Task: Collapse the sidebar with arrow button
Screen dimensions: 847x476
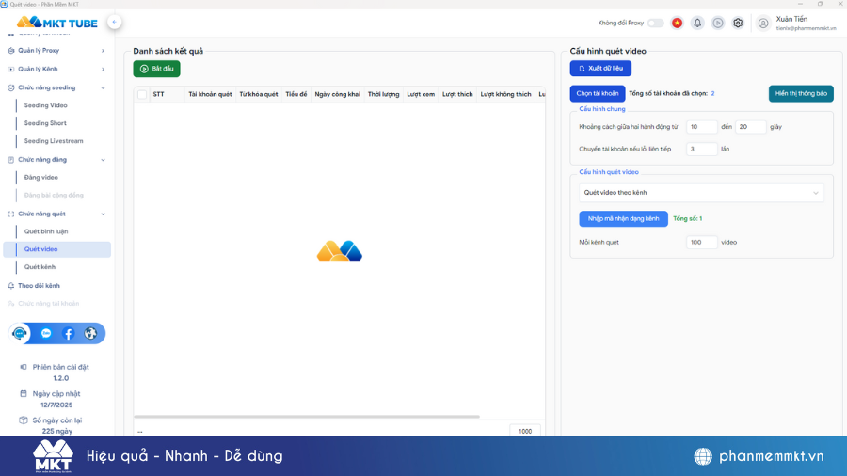Action: [114, 22]
